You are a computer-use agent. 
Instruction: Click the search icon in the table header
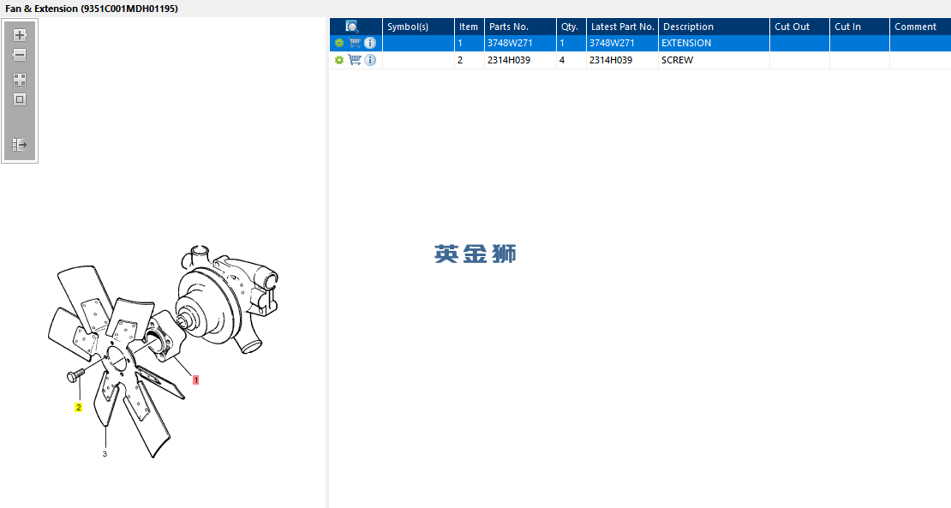(x=352, y=27)
